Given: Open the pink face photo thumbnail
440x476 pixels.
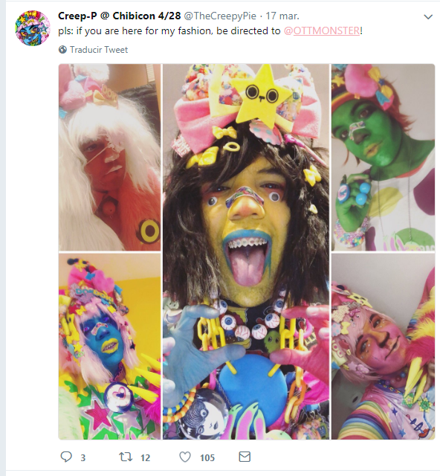Looking at the screenshot, I should [383, 347].
